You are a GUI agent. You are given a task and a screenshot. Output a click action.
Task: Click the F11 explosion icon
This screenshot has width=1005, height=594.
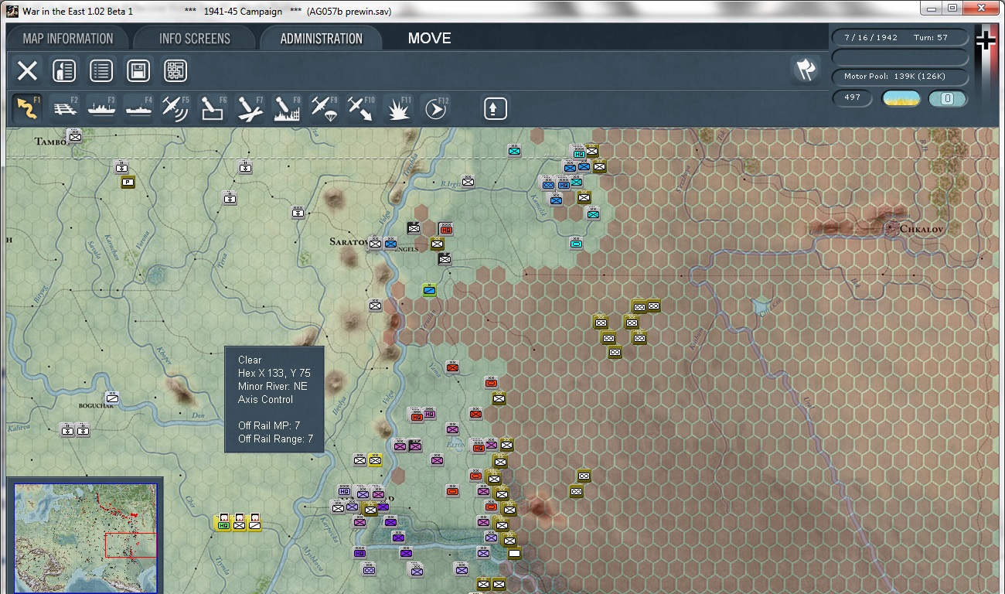tap(398, 108)
